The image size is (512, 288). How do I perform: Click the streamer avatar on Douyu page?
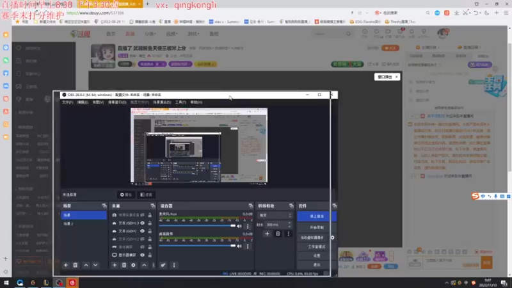(103, 56)
